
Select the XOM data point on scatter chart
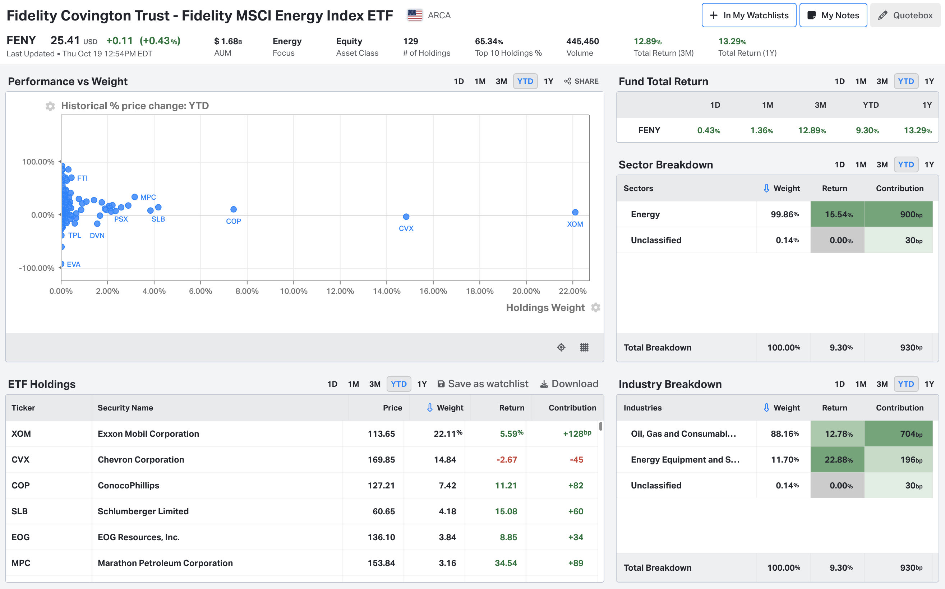(575, 212)
